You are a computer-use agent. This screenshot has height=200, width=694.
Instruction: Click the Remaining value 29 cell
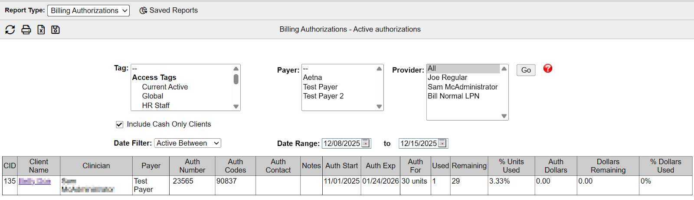click(469, 185)
